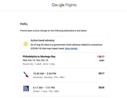Click American · Nonstop · PHL–MBJ details
Image resolution: width=127 pixels, height=98 pixels.
tap(49, 77)
